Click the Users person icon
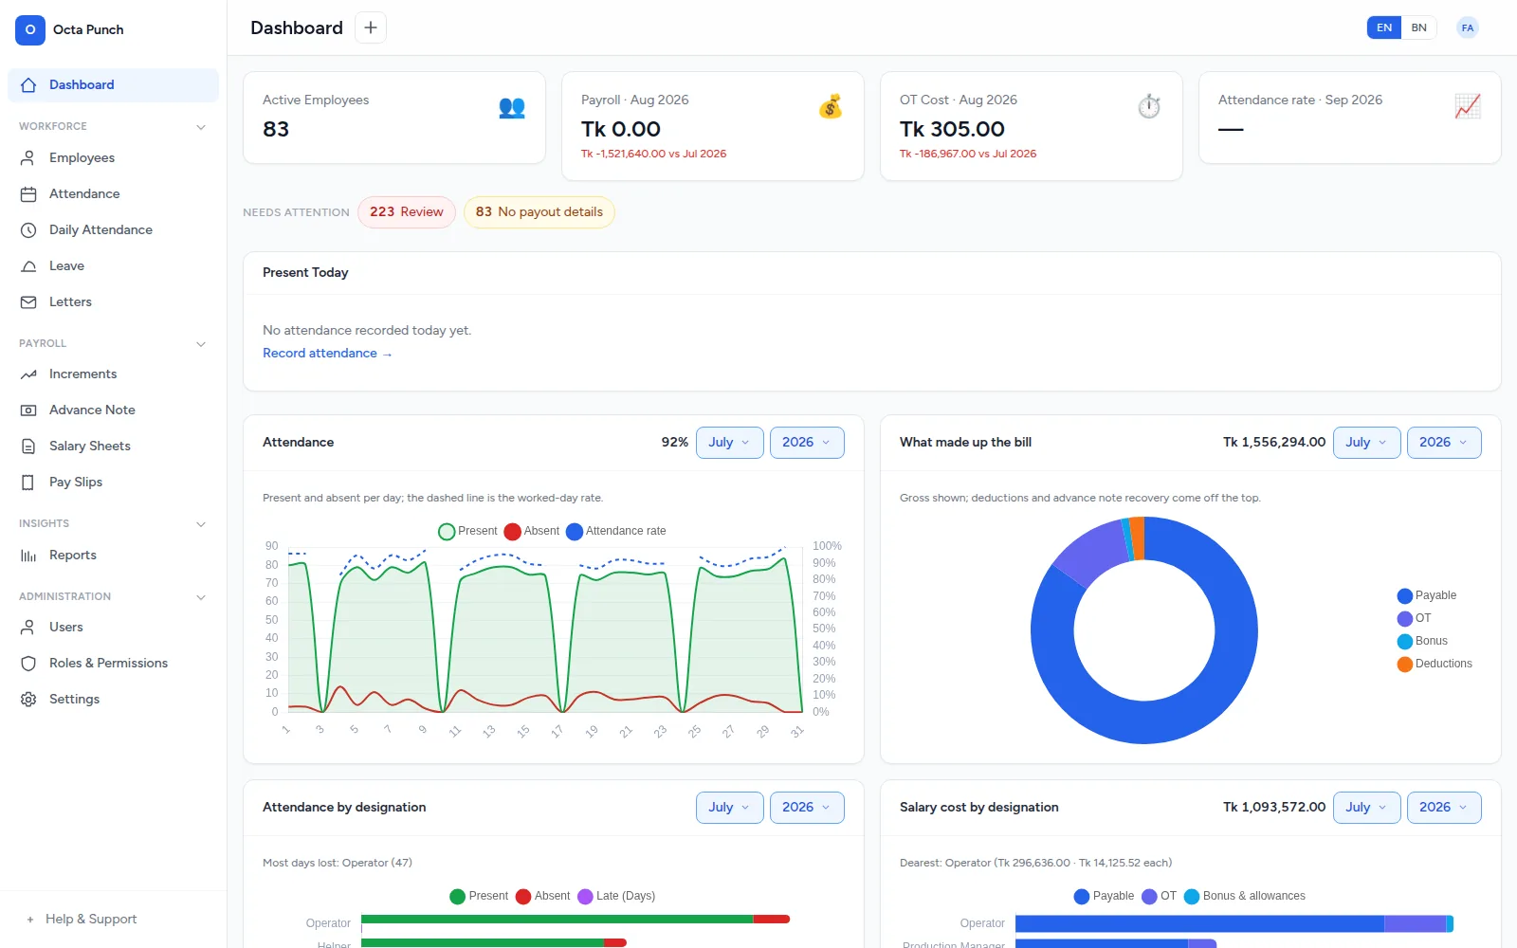The width and height of the screenshot is (1517, 948). [x=28, y=628]
